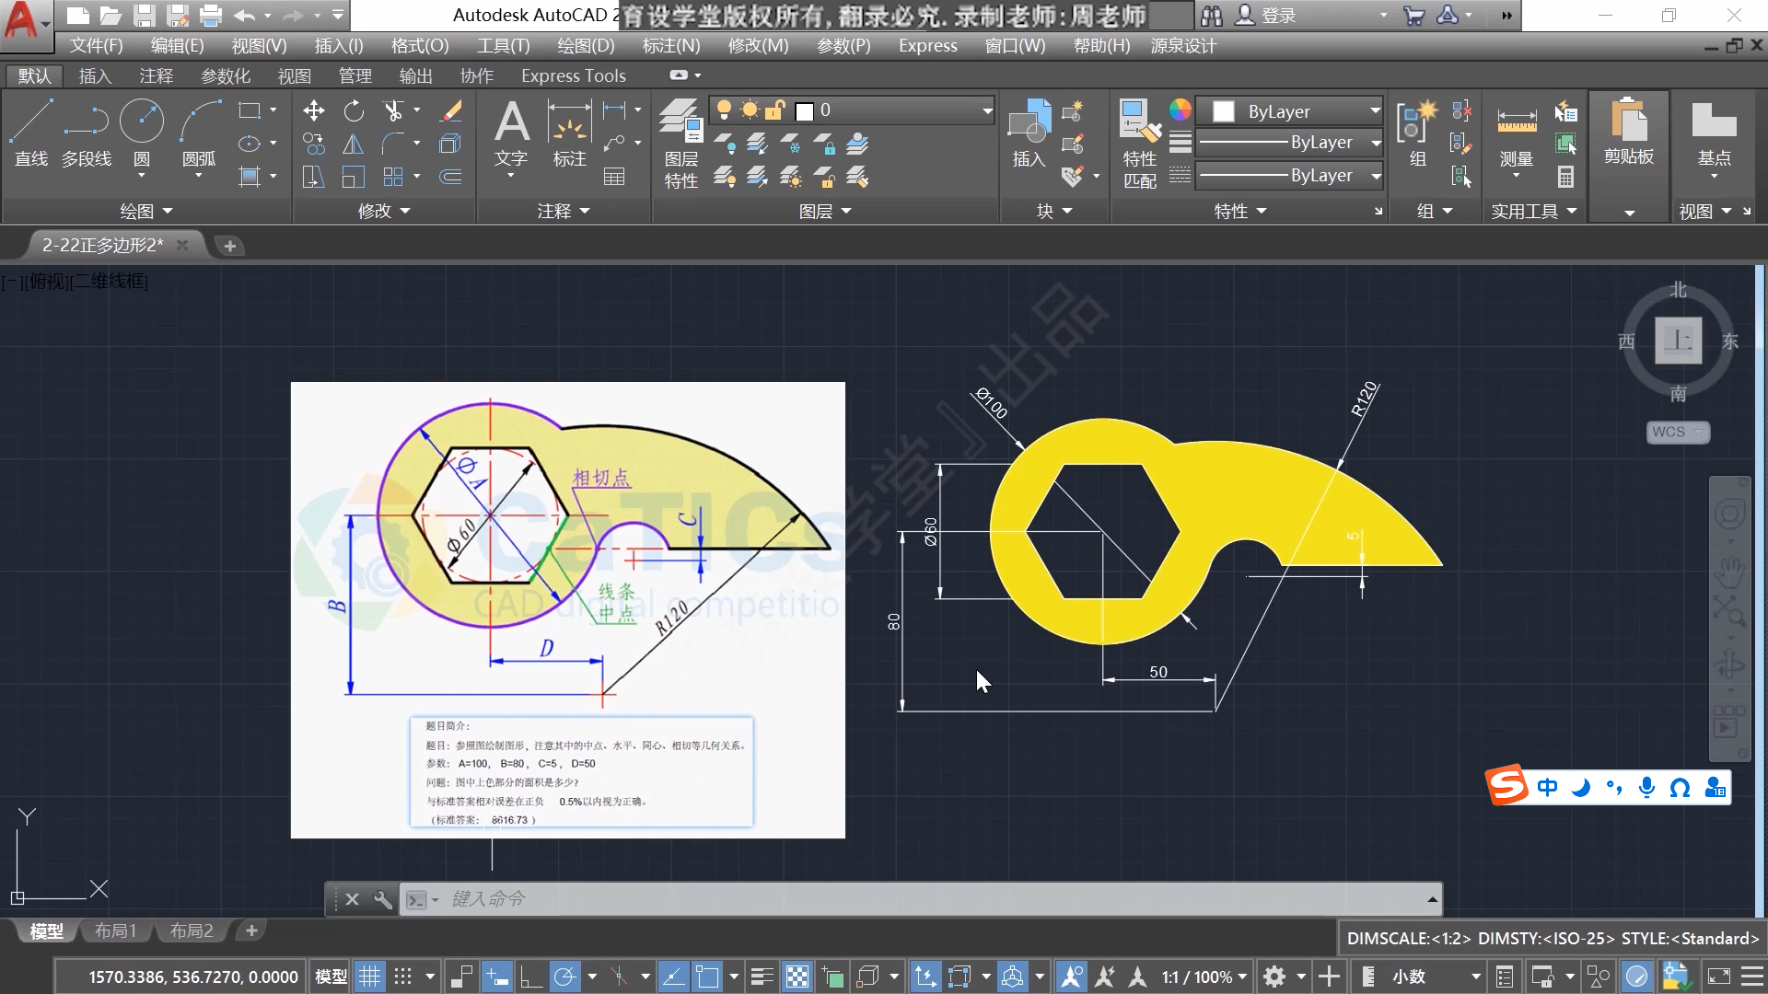Viewport: 1768px width, 994px height.
Task: Select the Polyline (多段线) tool
Action: point(87,133)
